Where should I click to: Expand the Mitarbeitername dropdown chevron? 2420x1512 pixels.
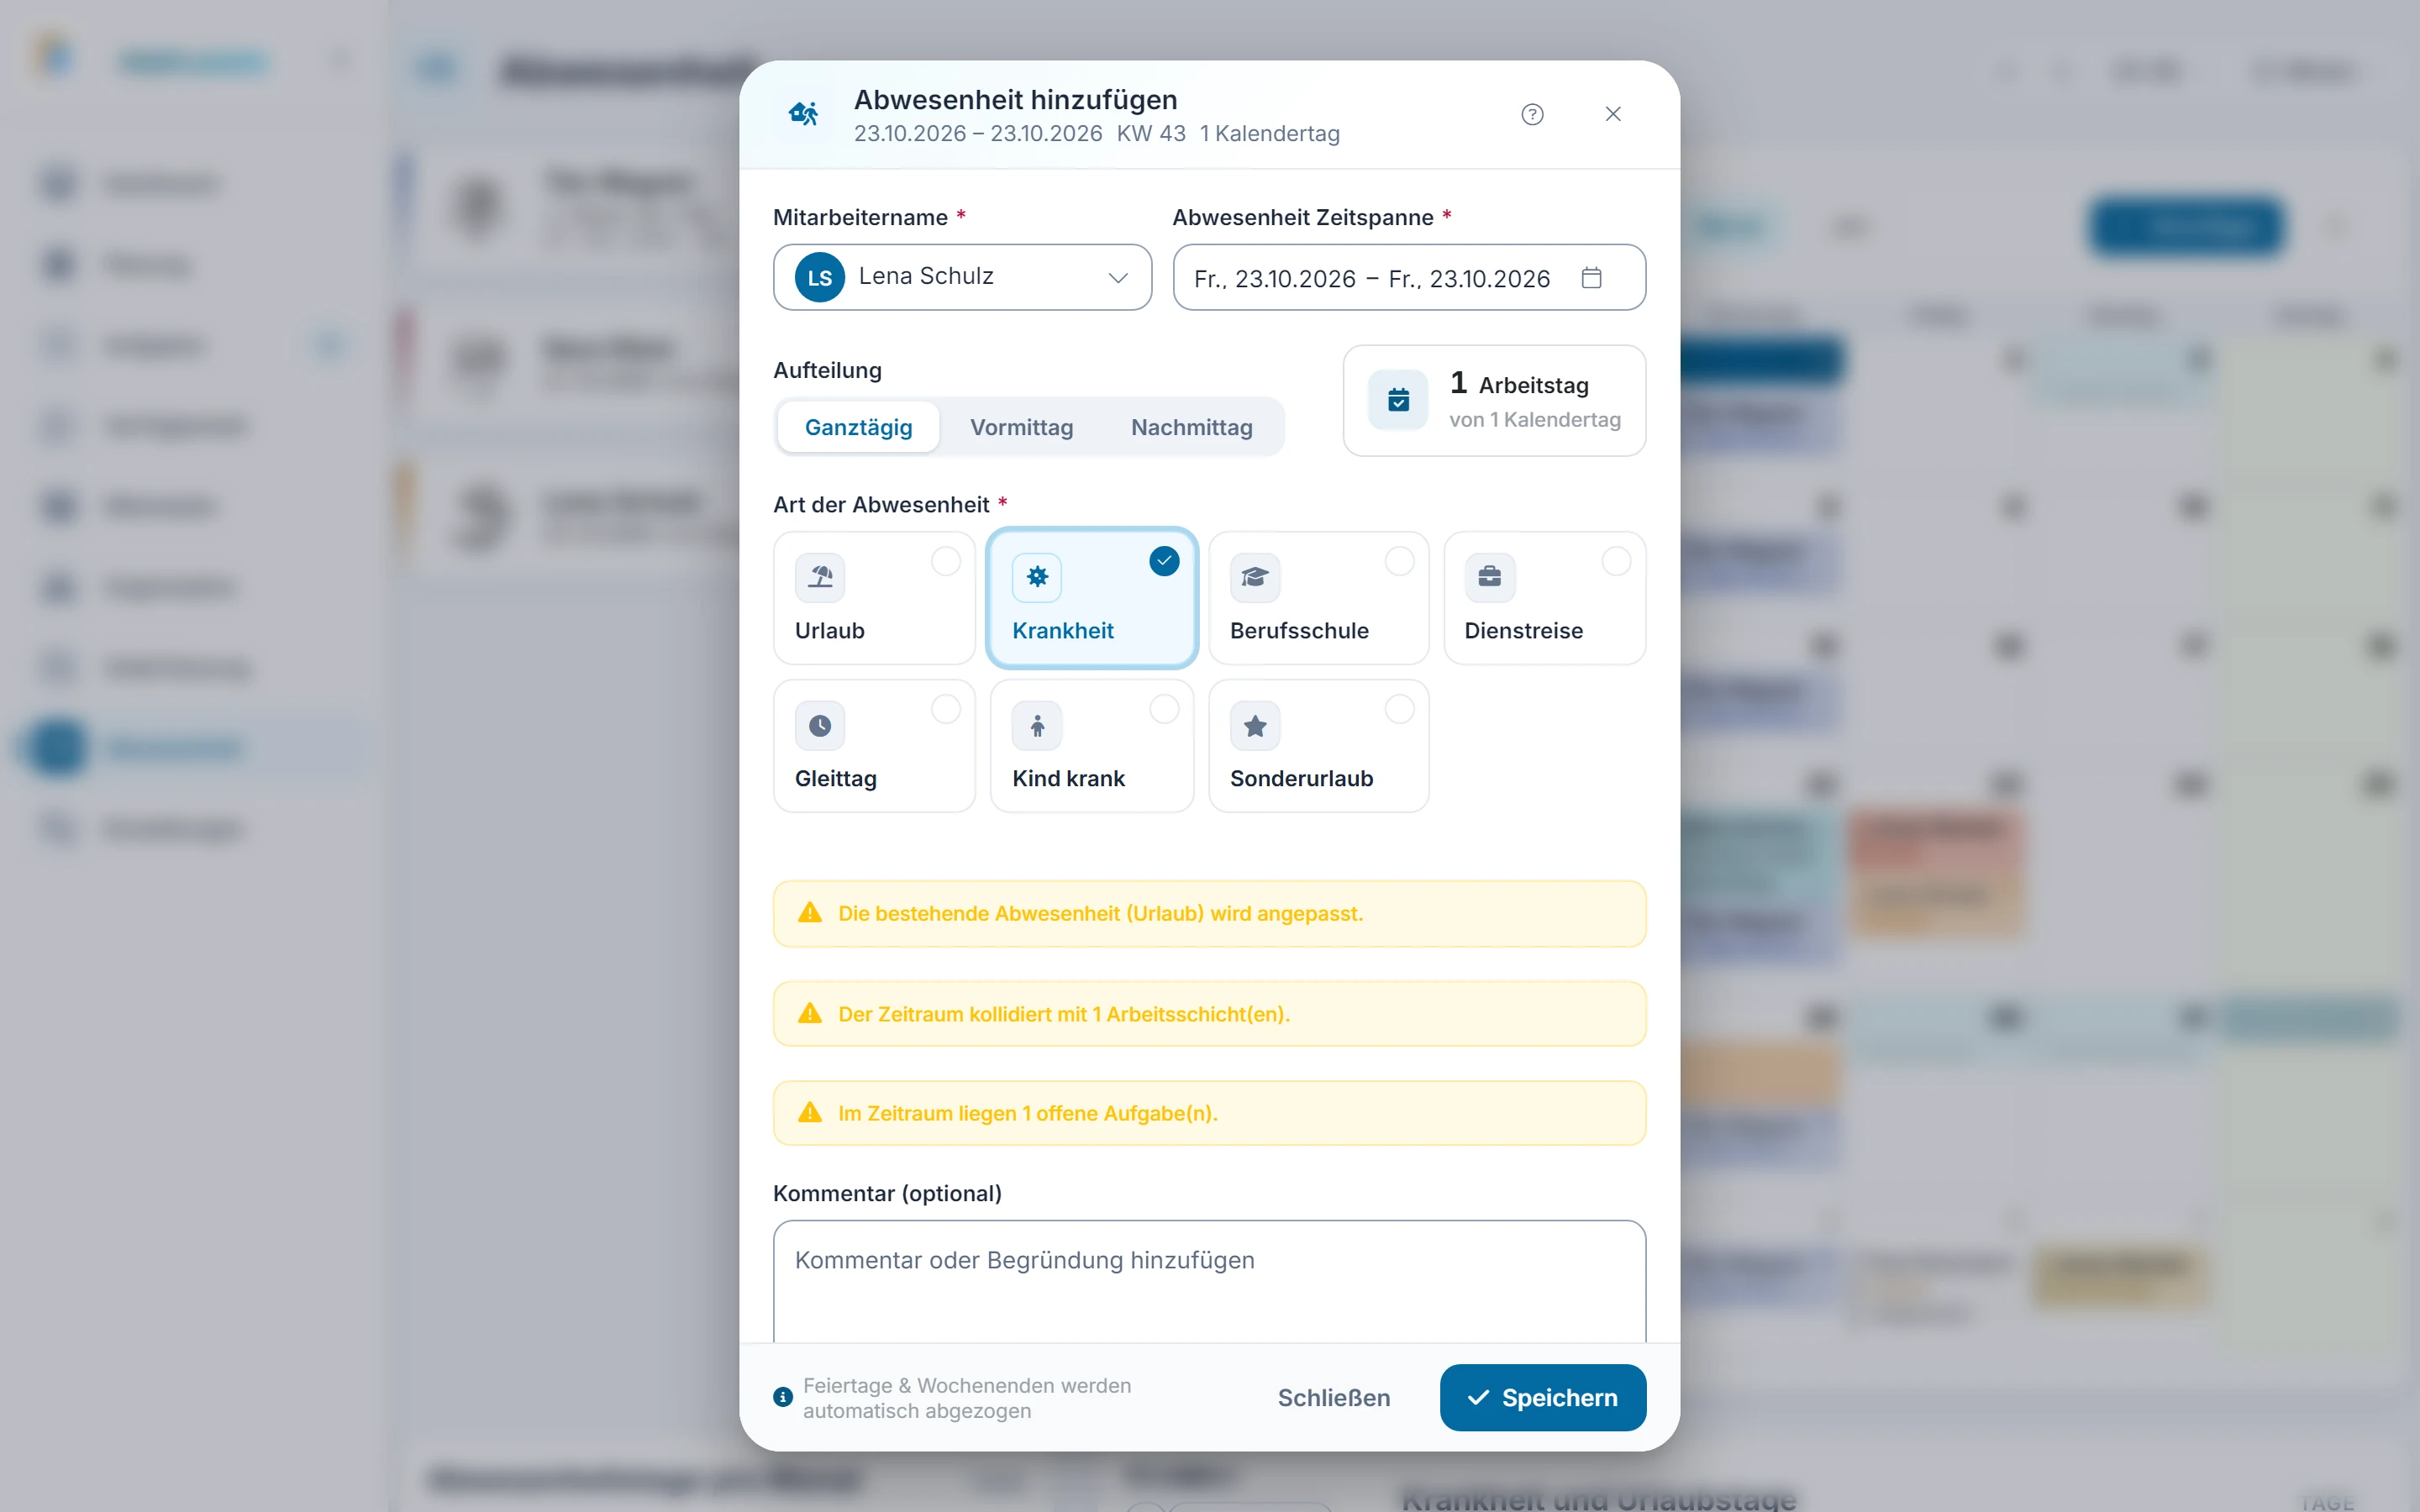(x=1118, y=278)
